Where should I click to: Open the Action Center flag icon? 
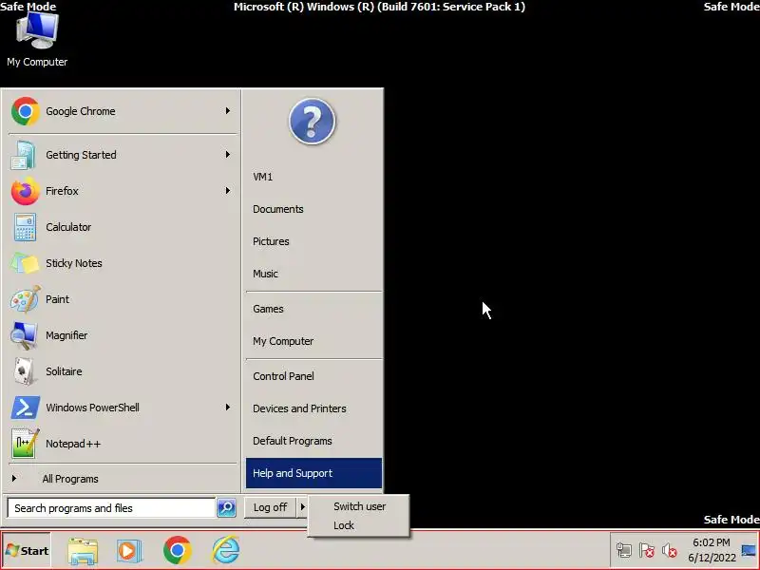647,550
